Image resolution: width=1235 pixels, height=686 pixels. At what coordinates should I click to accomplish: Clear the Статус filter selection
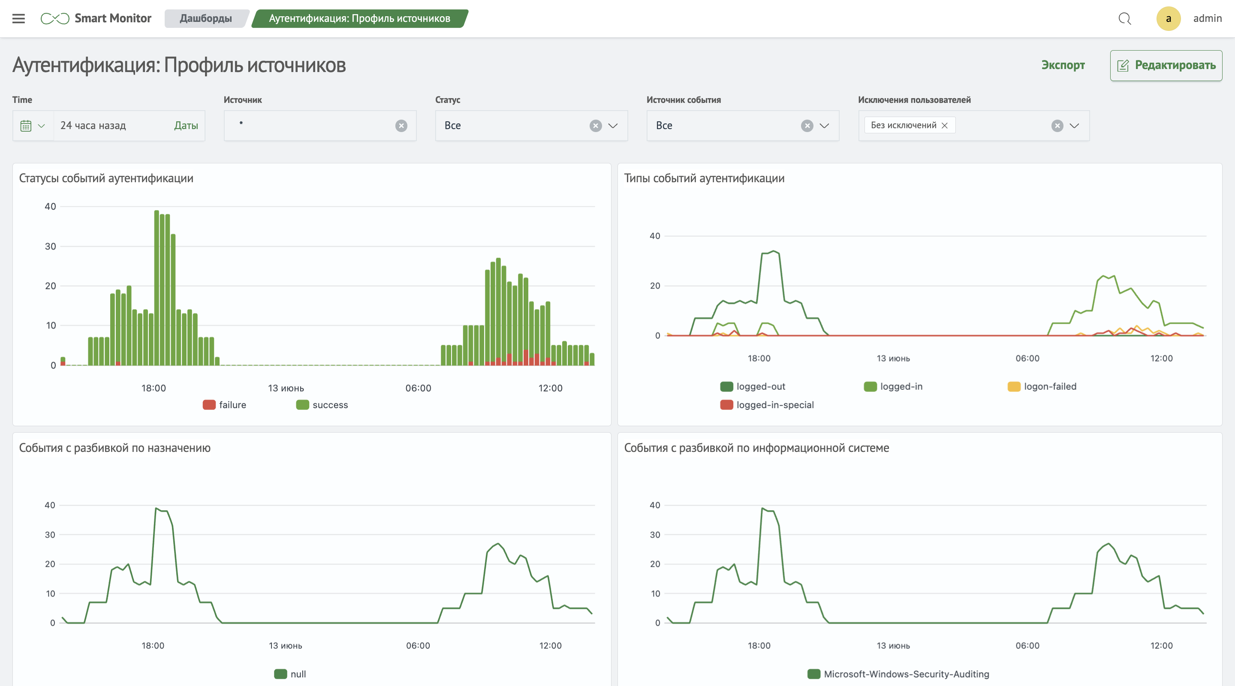[596, 126]
